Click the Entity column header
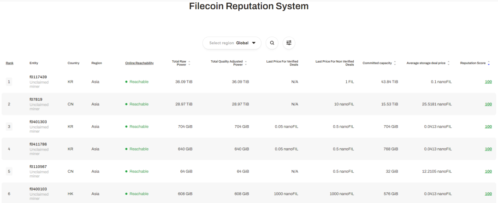Screen dimensions: 498x203 click(x=34, y=63)
